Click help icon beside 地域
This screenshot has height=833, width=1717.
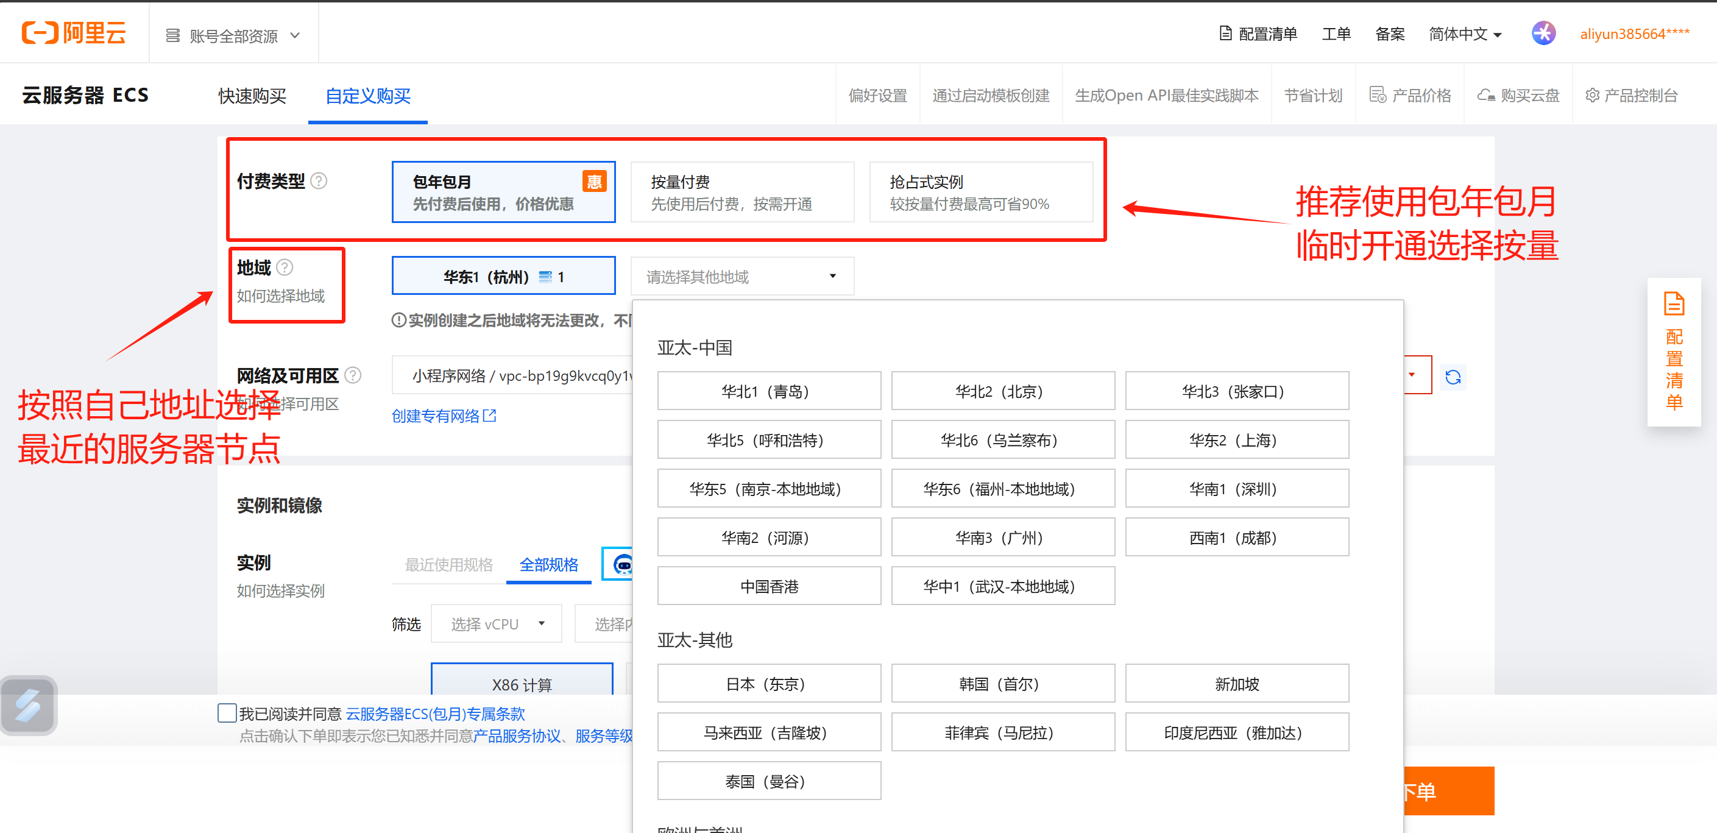coord(285,268)
